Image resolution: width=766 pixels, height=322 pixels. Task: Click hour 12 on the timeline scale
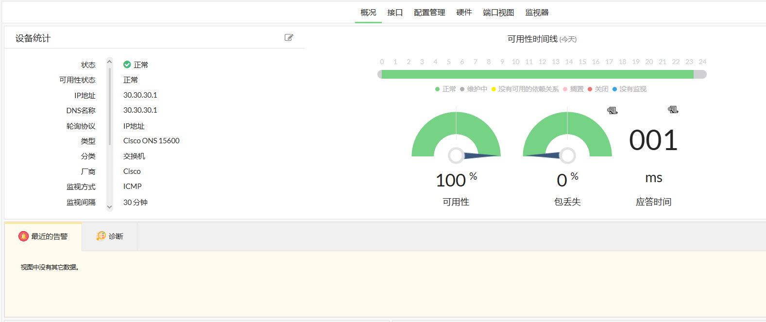(x=542, y=62)
